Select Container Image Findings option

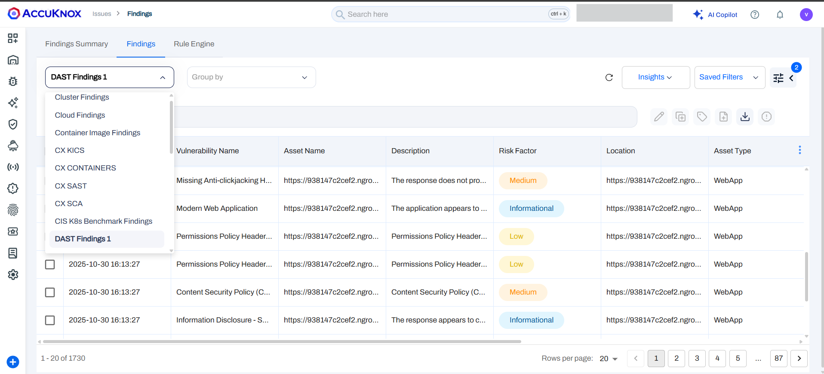107,133
